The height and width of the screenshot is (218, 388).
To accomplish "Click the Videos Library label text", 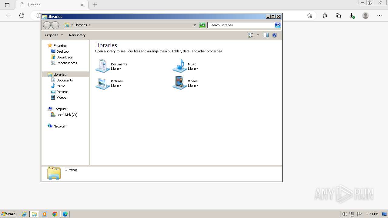I will click(193, 83).
